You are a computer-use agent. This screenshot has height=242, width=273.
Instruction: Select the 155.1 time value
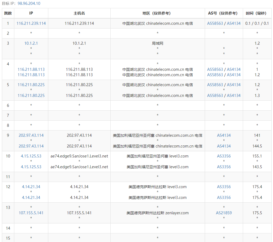pyautogui.click(x=257, y=156)
